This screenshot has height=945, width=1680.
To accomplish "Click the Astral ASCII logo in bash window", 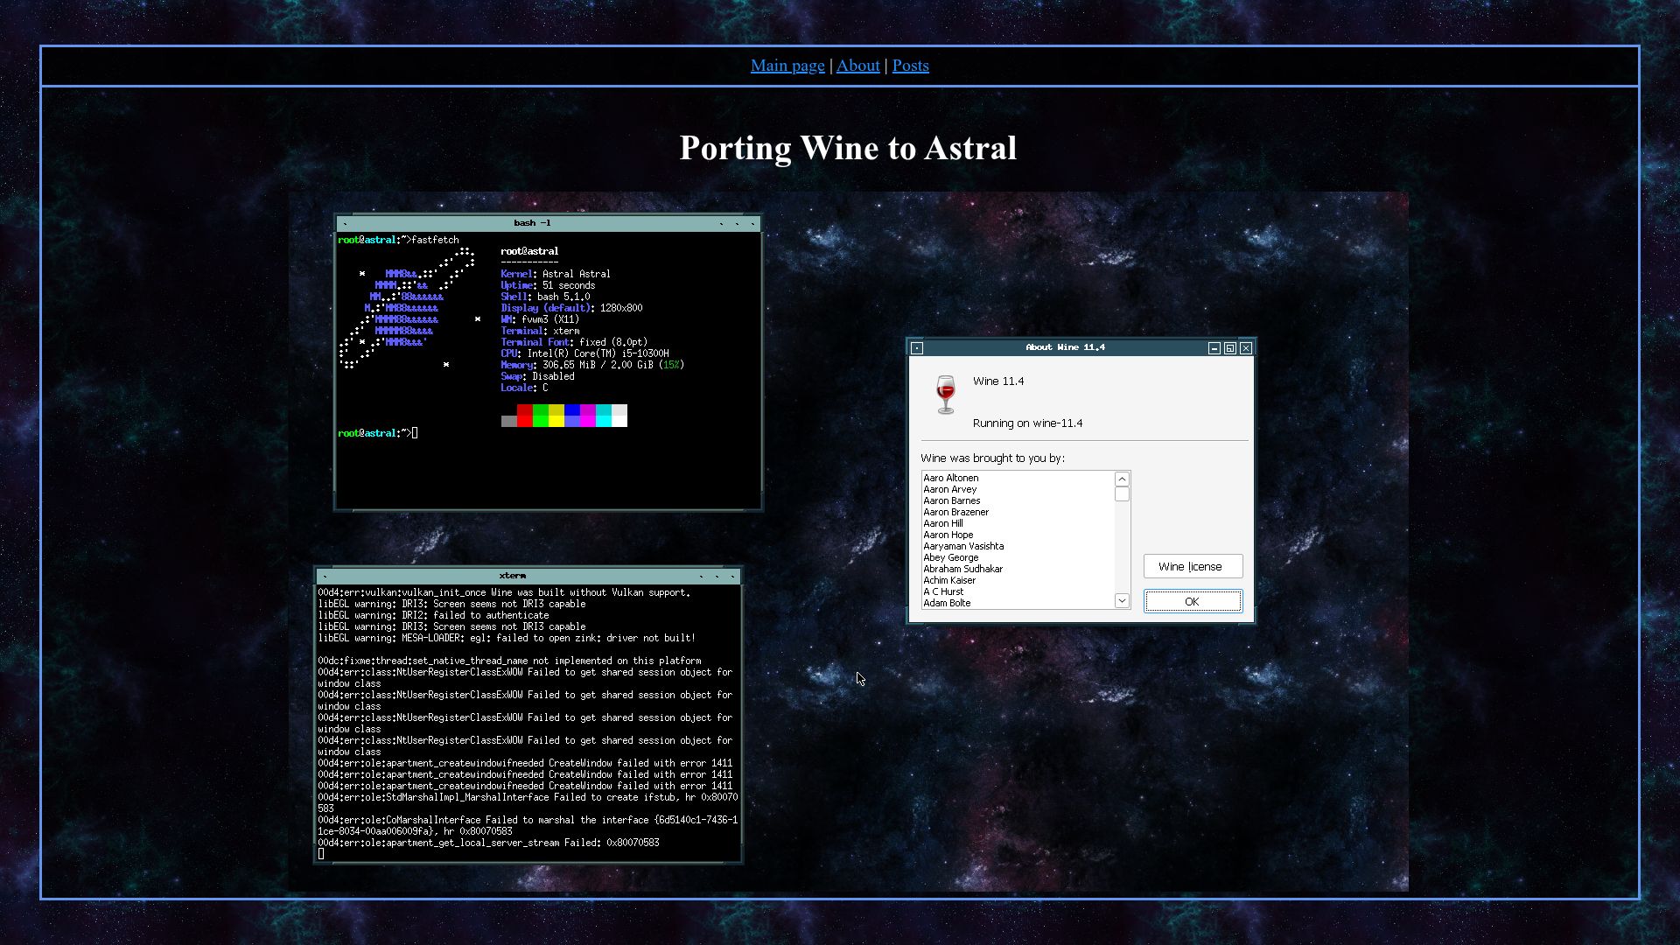I will 409,308.
